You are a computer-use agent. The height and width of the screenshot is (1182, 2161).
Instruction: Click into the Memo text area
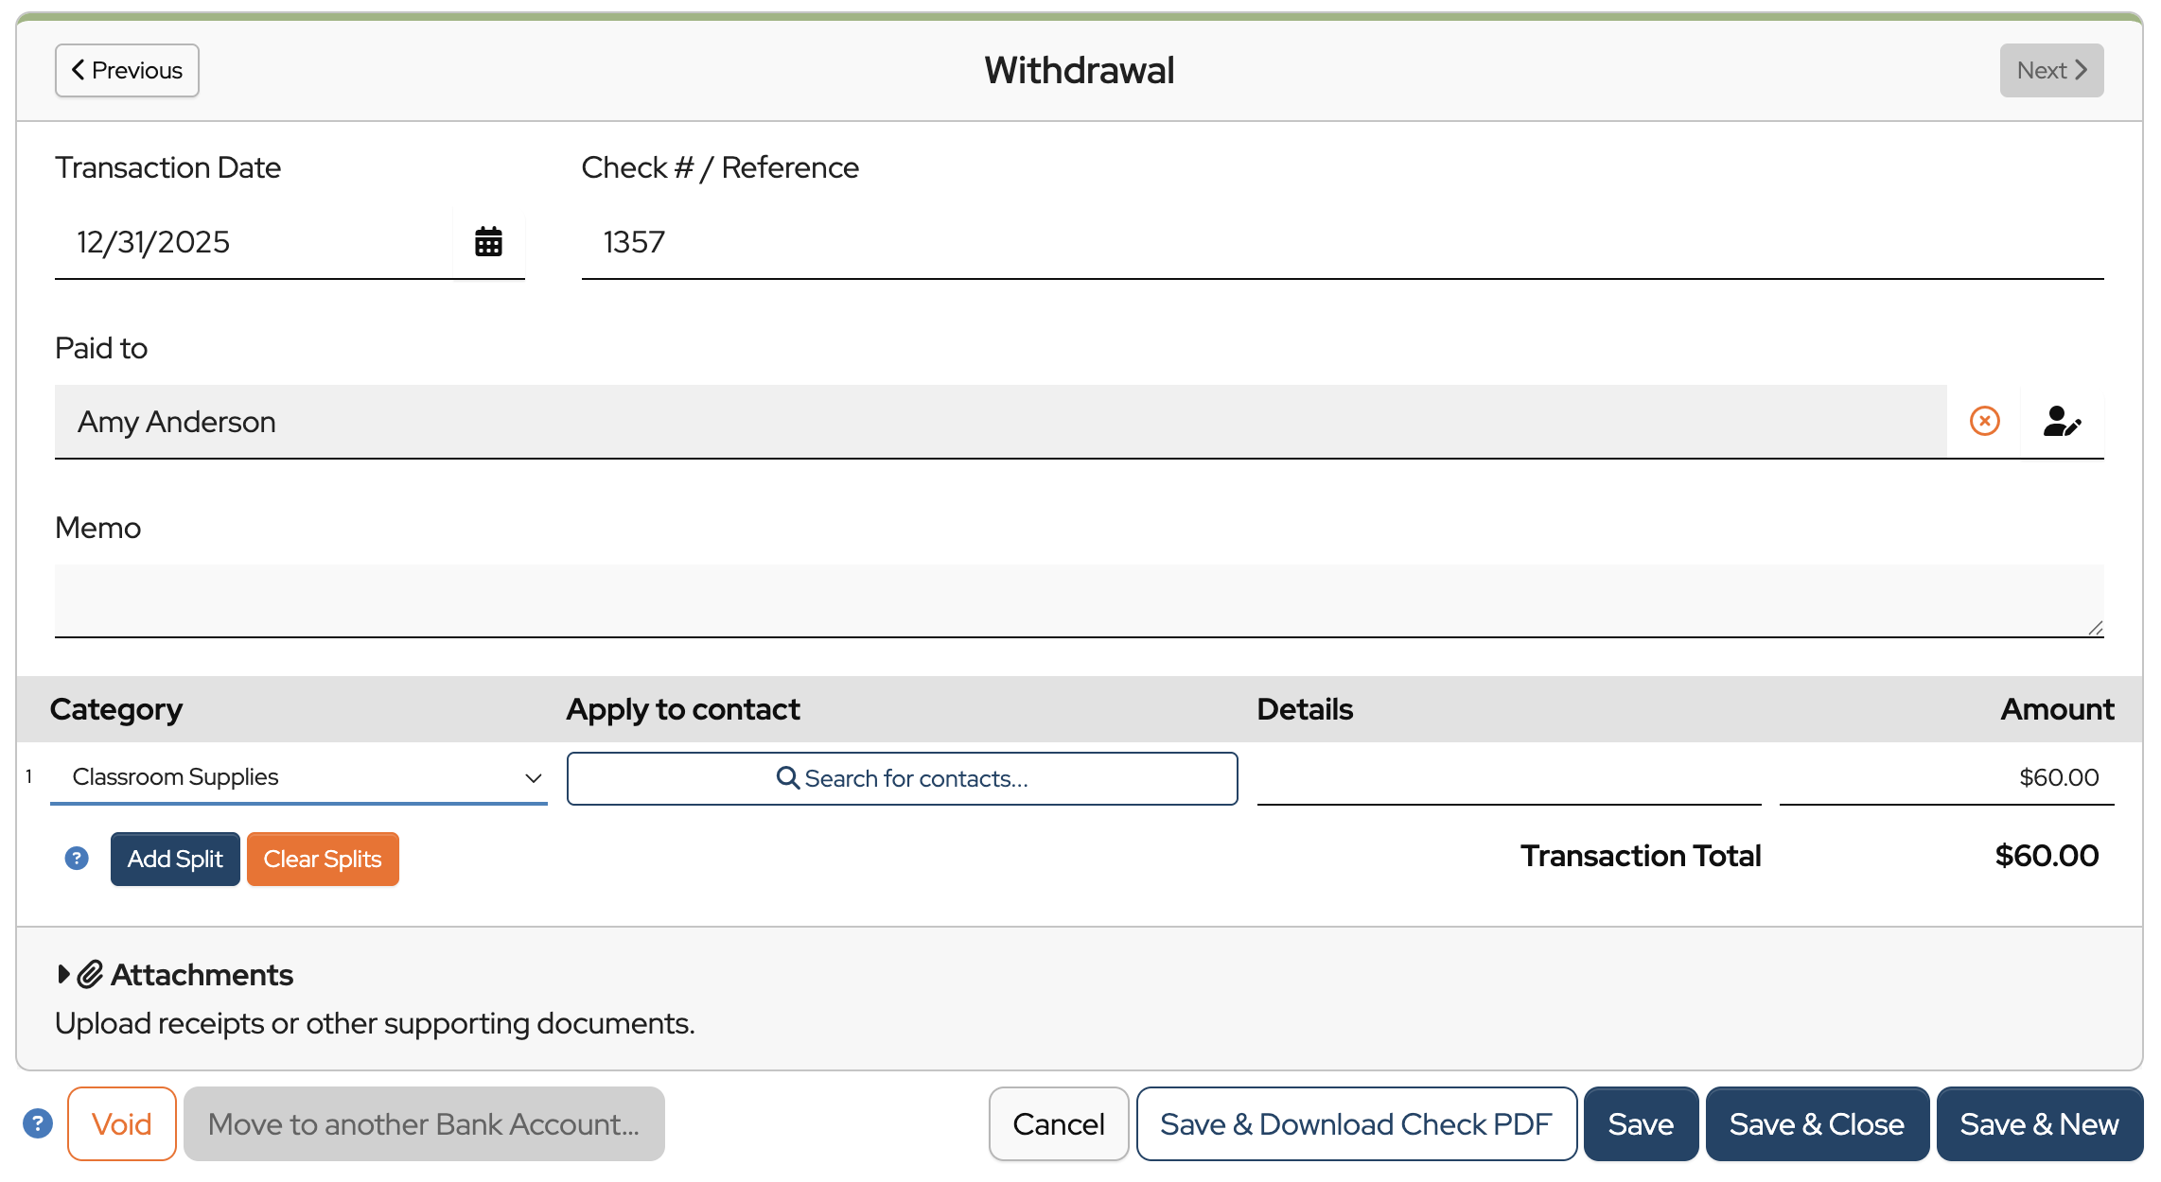coord(1079,600)
